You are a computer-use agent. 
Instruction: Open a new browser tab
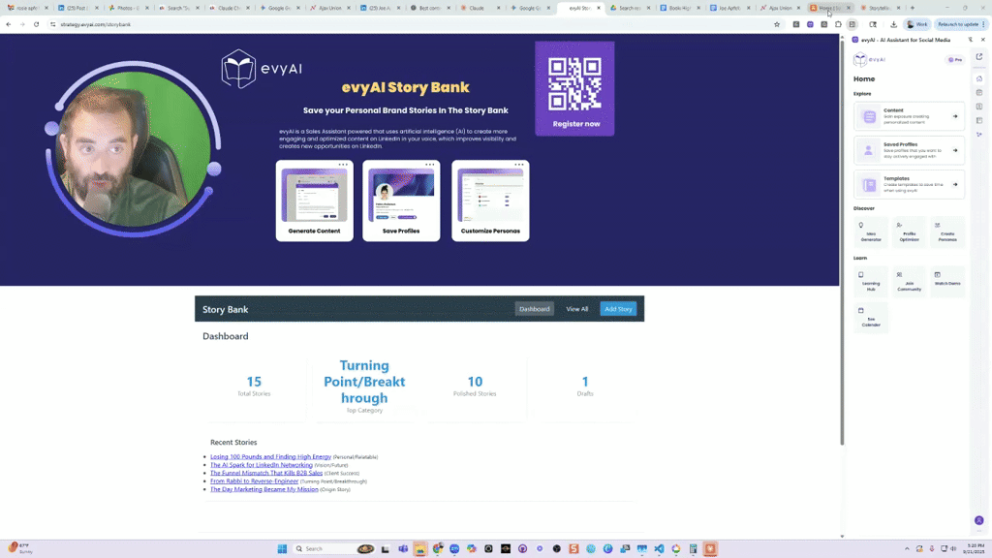[x=913, y=8]
